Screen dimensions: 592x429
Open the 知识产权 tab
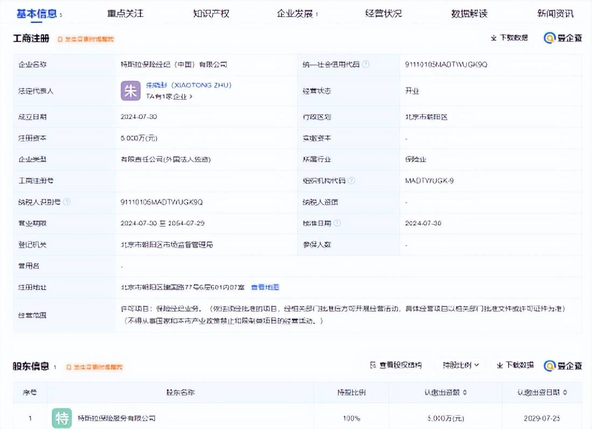point(211,14)
